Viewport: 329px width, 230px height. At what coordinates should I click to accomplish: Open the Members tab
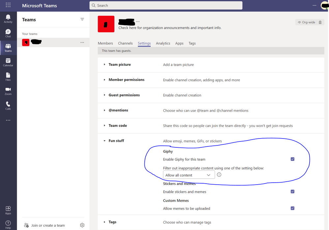tap(105, 43)
